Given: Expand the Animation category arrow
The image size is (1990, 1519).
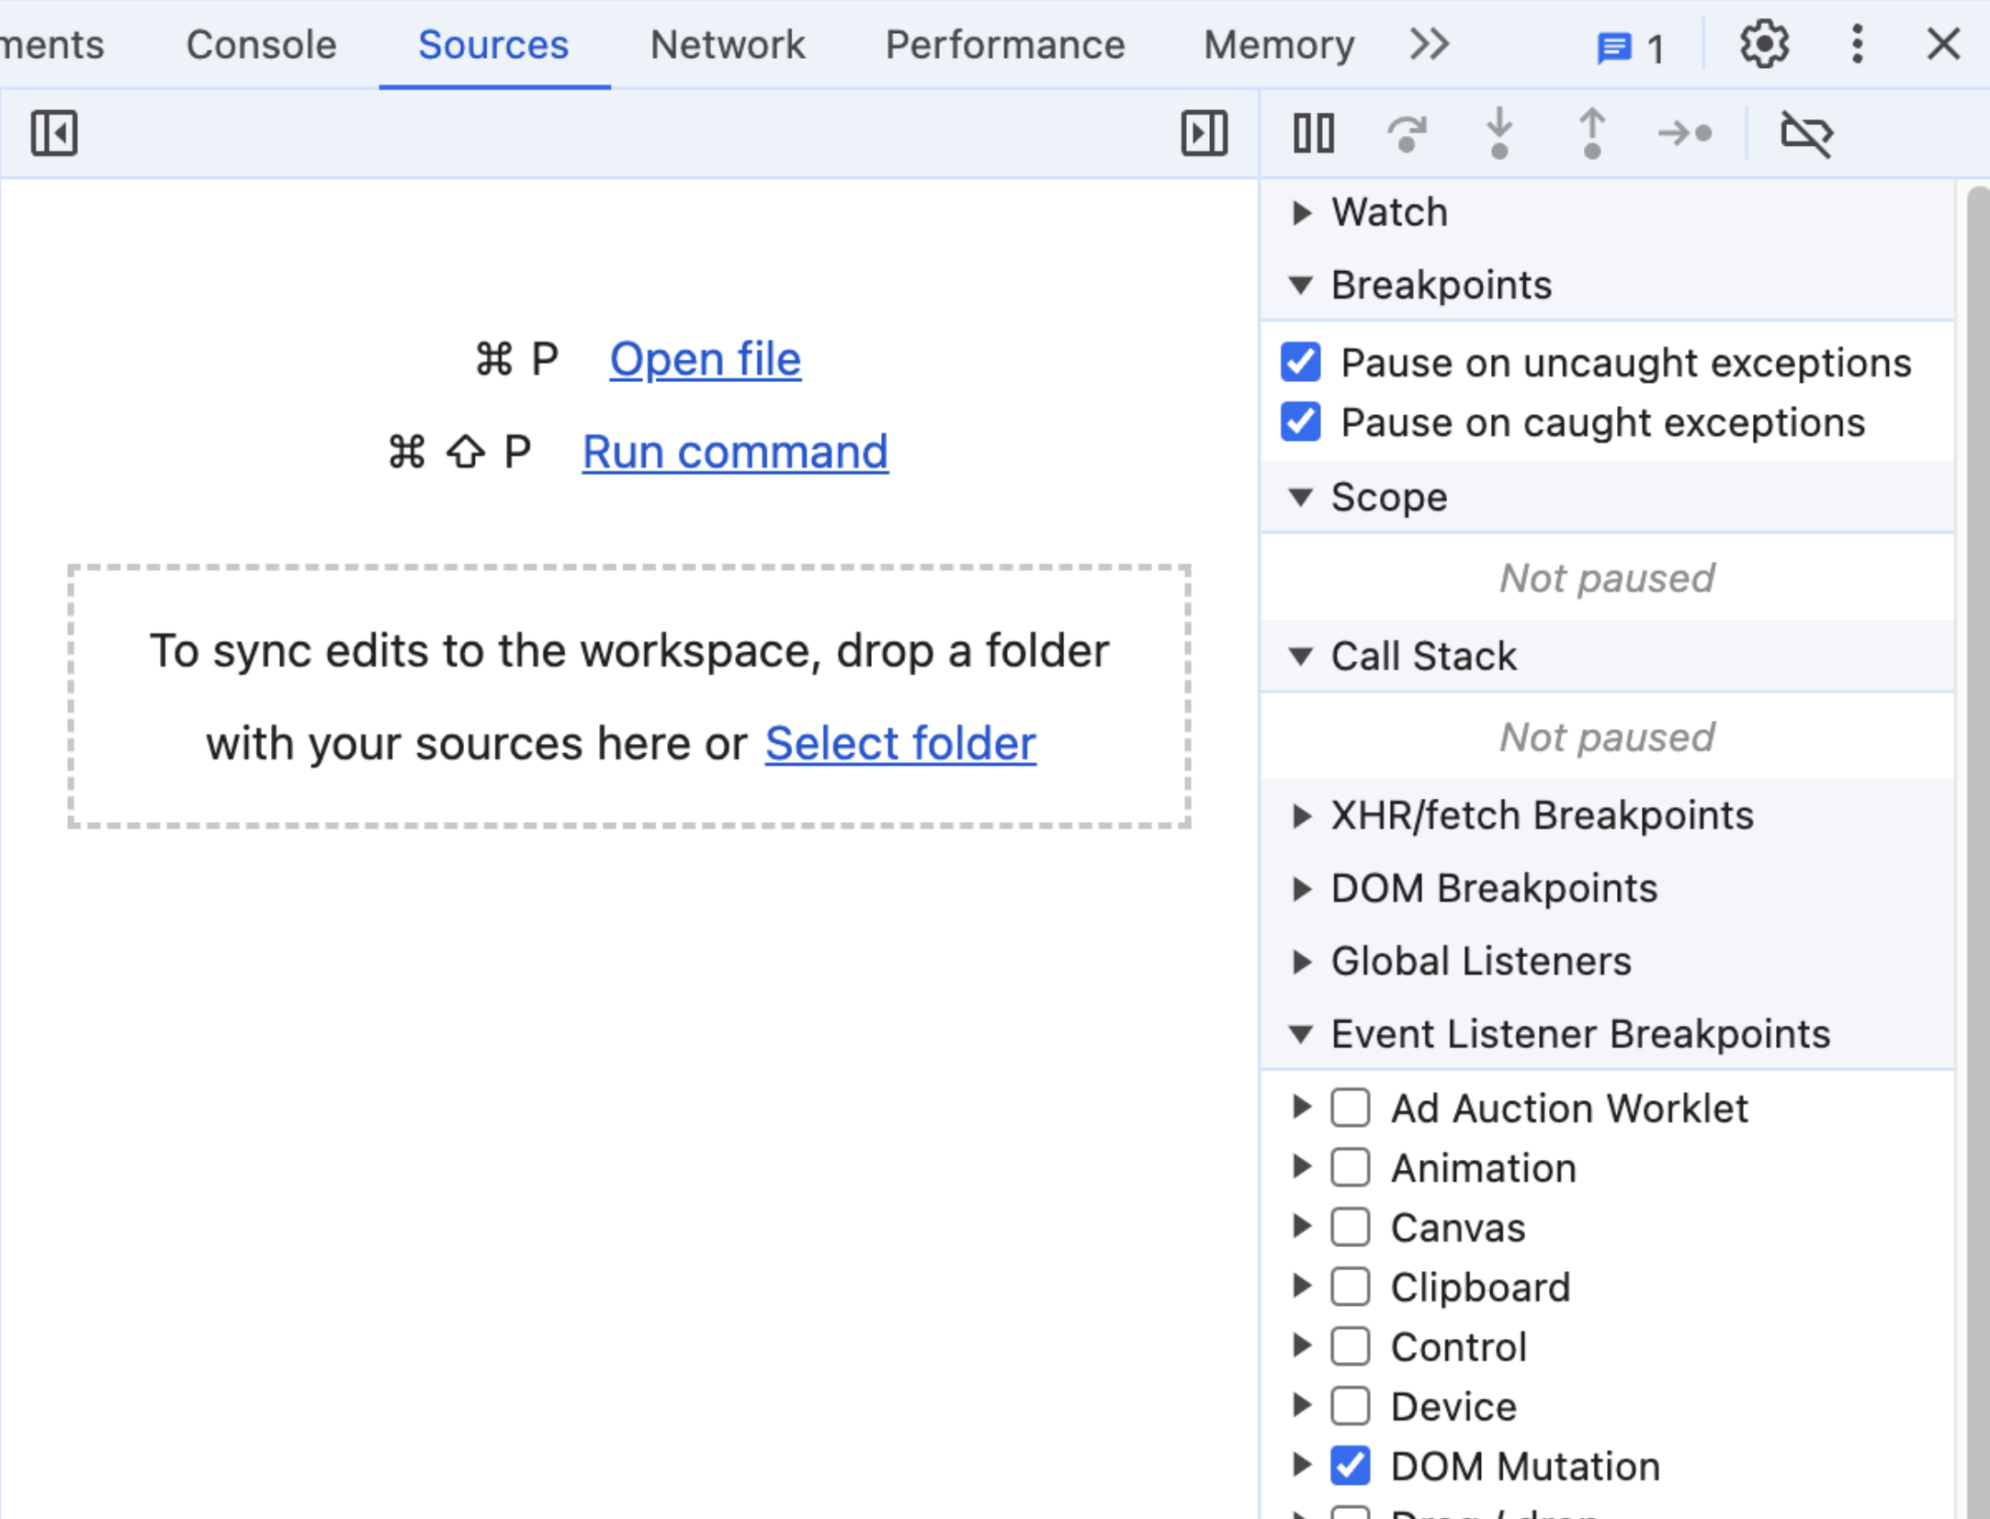Looking at the screenshot, I should point(1301,1166).
